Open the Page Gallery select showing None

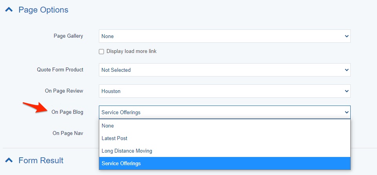(220, 36)
